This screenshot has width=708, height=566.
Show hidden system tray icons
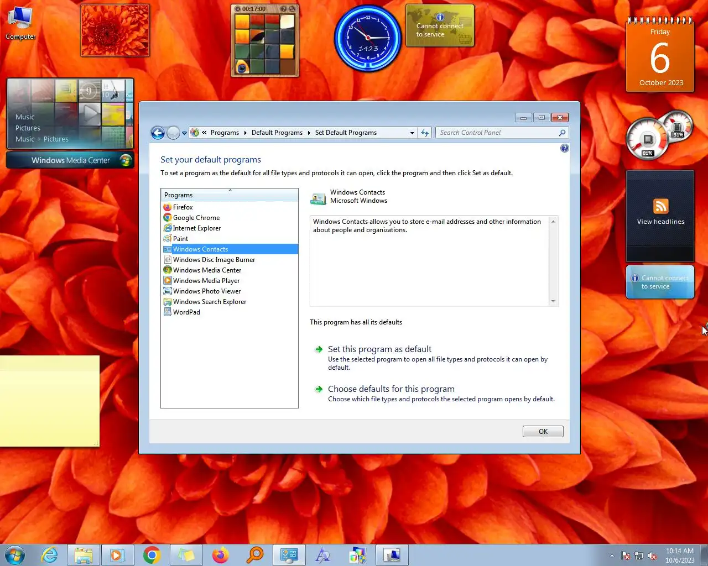pos(612,555)
